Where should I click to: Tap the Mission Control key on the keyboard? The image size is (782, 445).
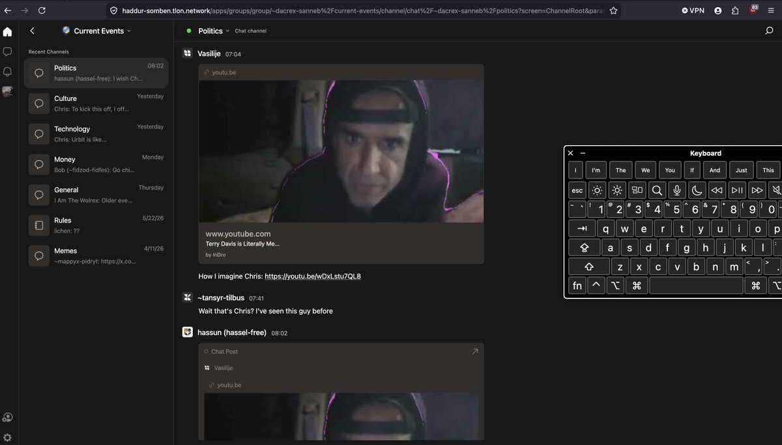click(x=637, y=190)
